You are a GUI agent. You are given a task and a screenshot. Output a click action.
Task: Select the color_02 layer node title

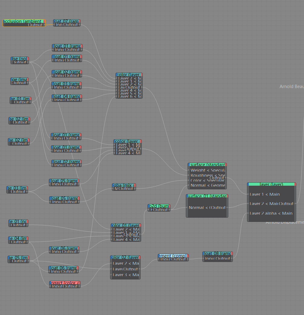125,257
